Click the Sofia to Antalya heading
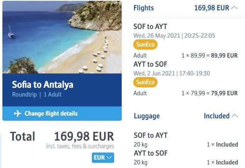Image resolution: width=245 pixels, height=168 pixels. [43, 85]
